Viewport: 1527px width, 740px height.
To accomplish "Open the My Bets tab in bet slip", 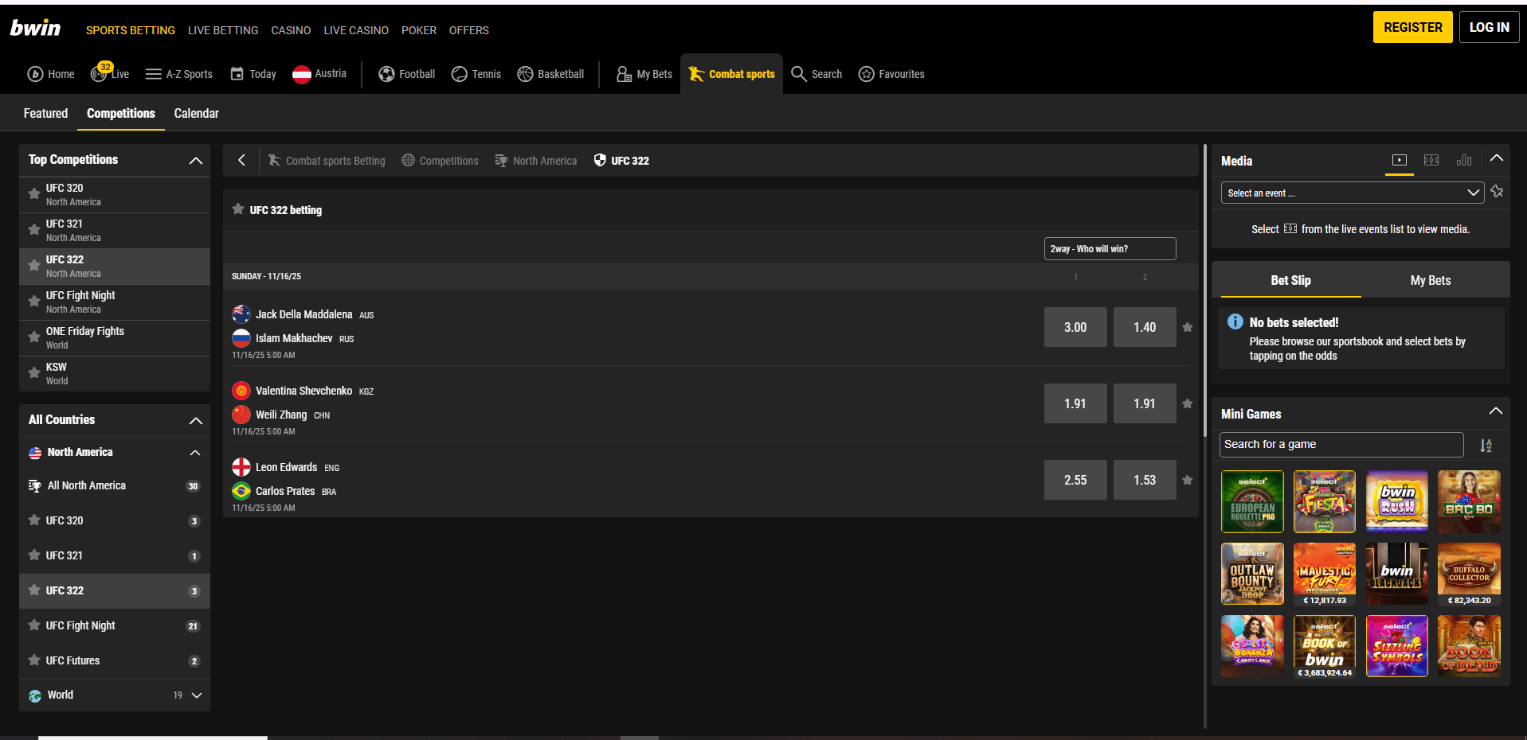I will 1430,280.
